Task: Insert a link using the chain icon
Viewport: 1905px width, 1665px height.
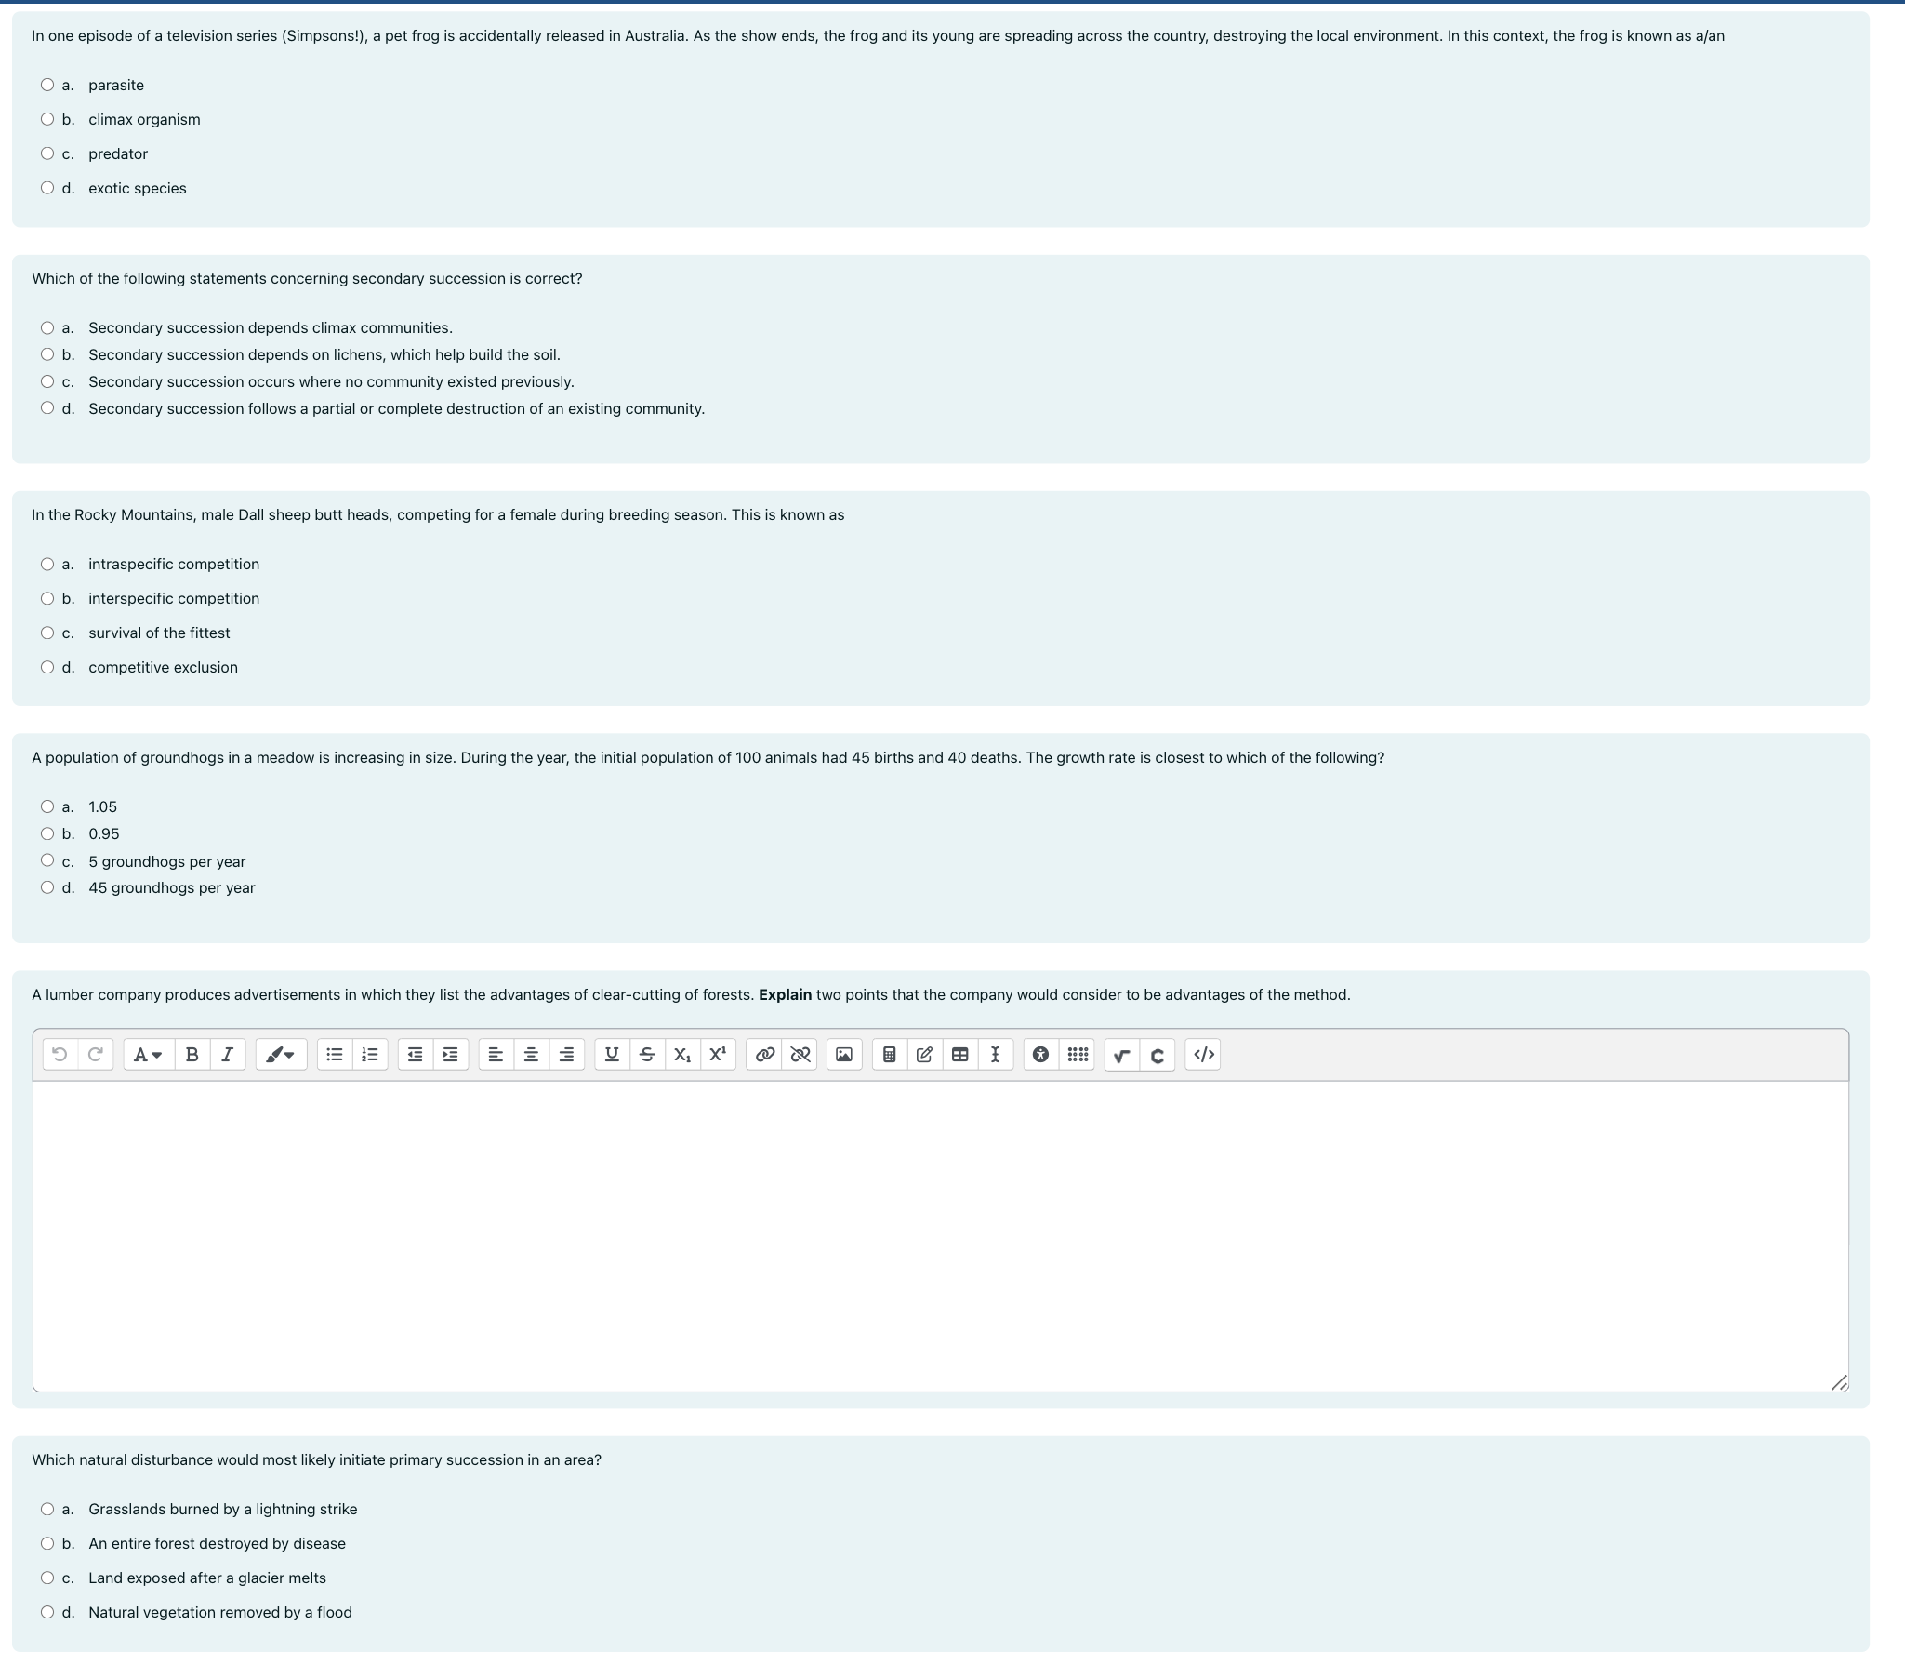Action: (764, 1054)
